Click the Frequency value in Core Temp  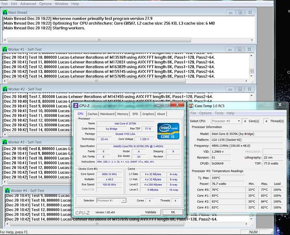247,146
